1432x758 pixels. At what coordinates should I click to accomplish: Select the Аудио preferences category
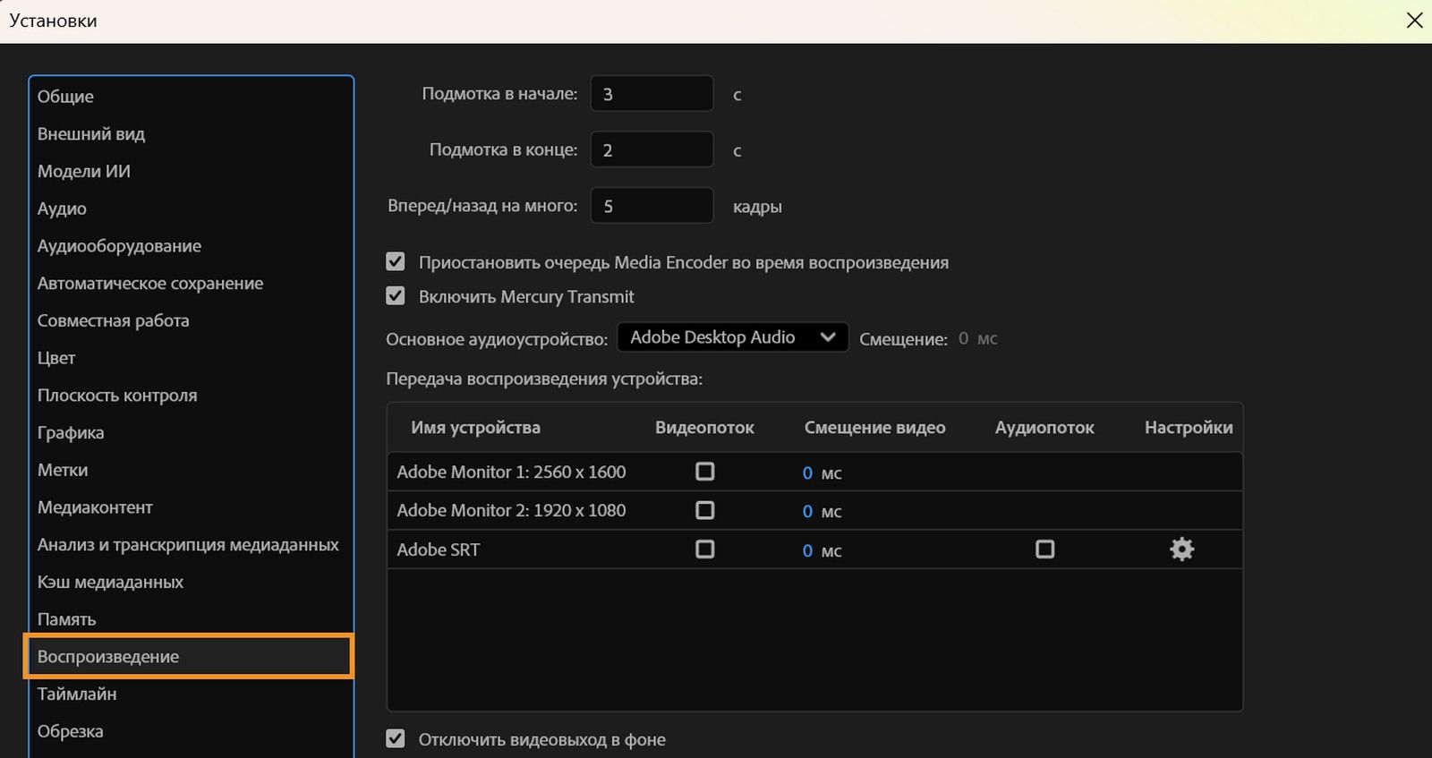pyautogui.click(x=62, y=209)
